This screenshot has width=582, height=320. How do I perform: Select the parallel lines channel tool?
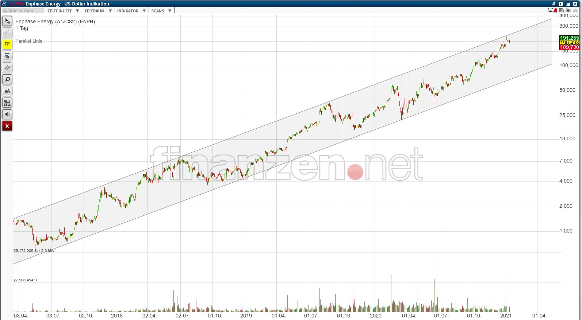point(7,68)
